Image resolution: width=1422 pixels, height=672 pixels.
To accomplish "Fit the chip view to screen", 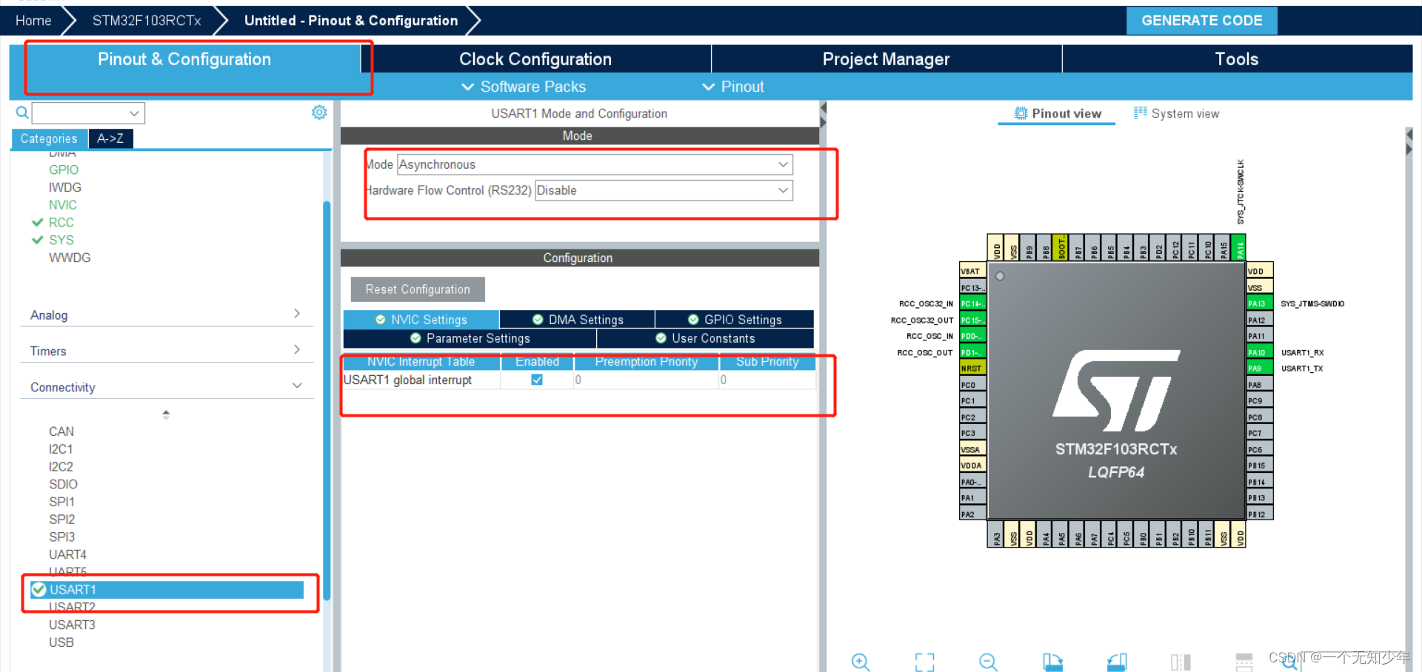I will 924,661.
